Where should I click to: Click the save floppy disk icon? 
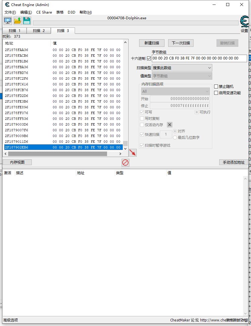click(x=27, y=21)
